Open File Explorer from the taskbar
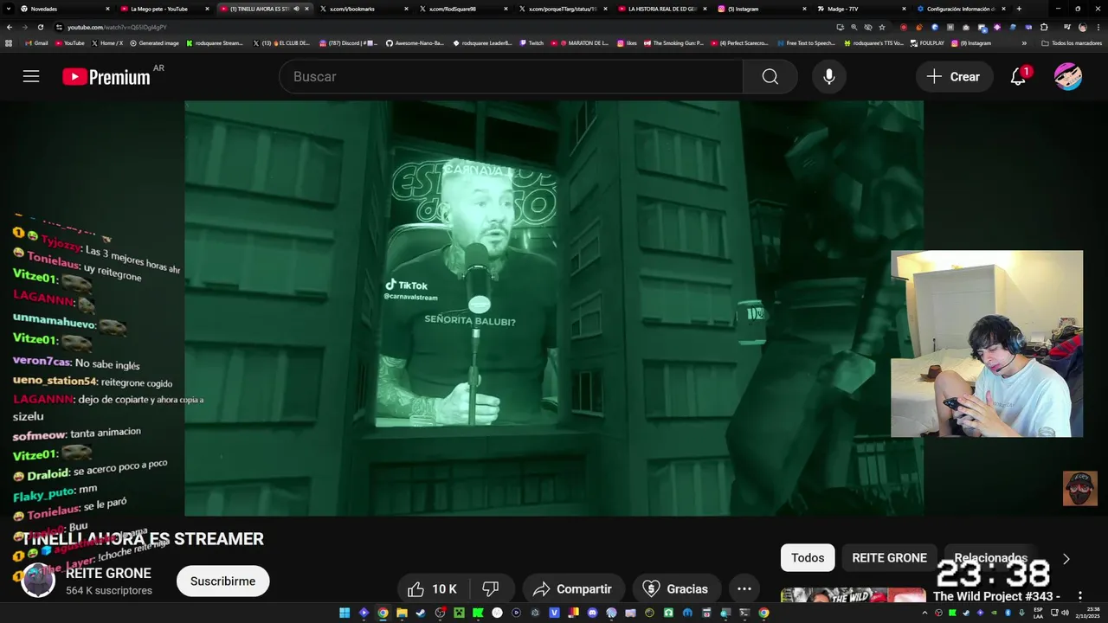Screen dimensions: 1108x623 point(402,613)
